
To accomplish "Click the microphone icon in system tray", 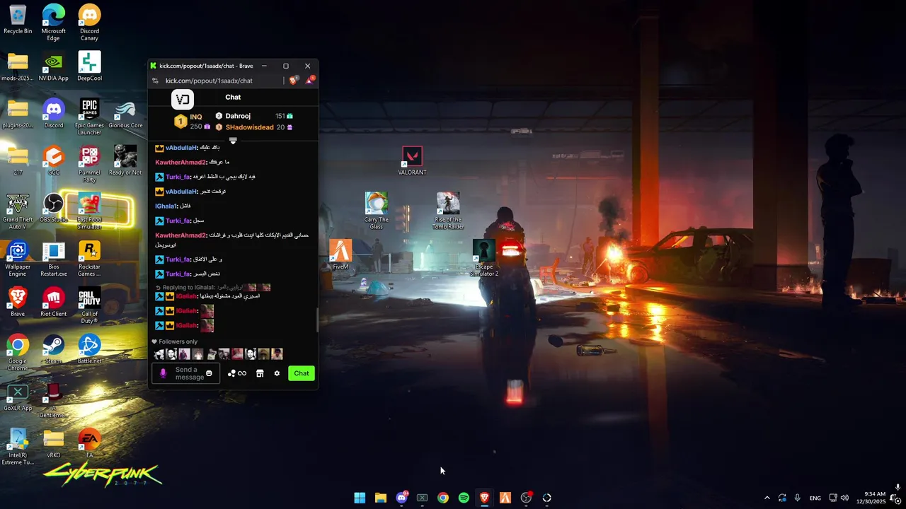I will pos(798,498).
